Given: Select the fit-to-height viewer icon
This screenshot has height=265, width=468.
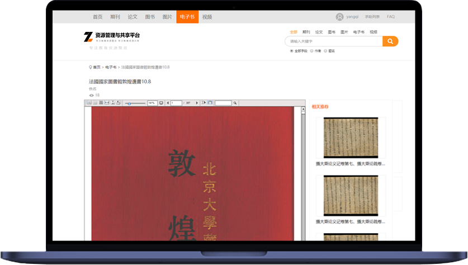Looking at the screenshot, I should pos(113,103).
